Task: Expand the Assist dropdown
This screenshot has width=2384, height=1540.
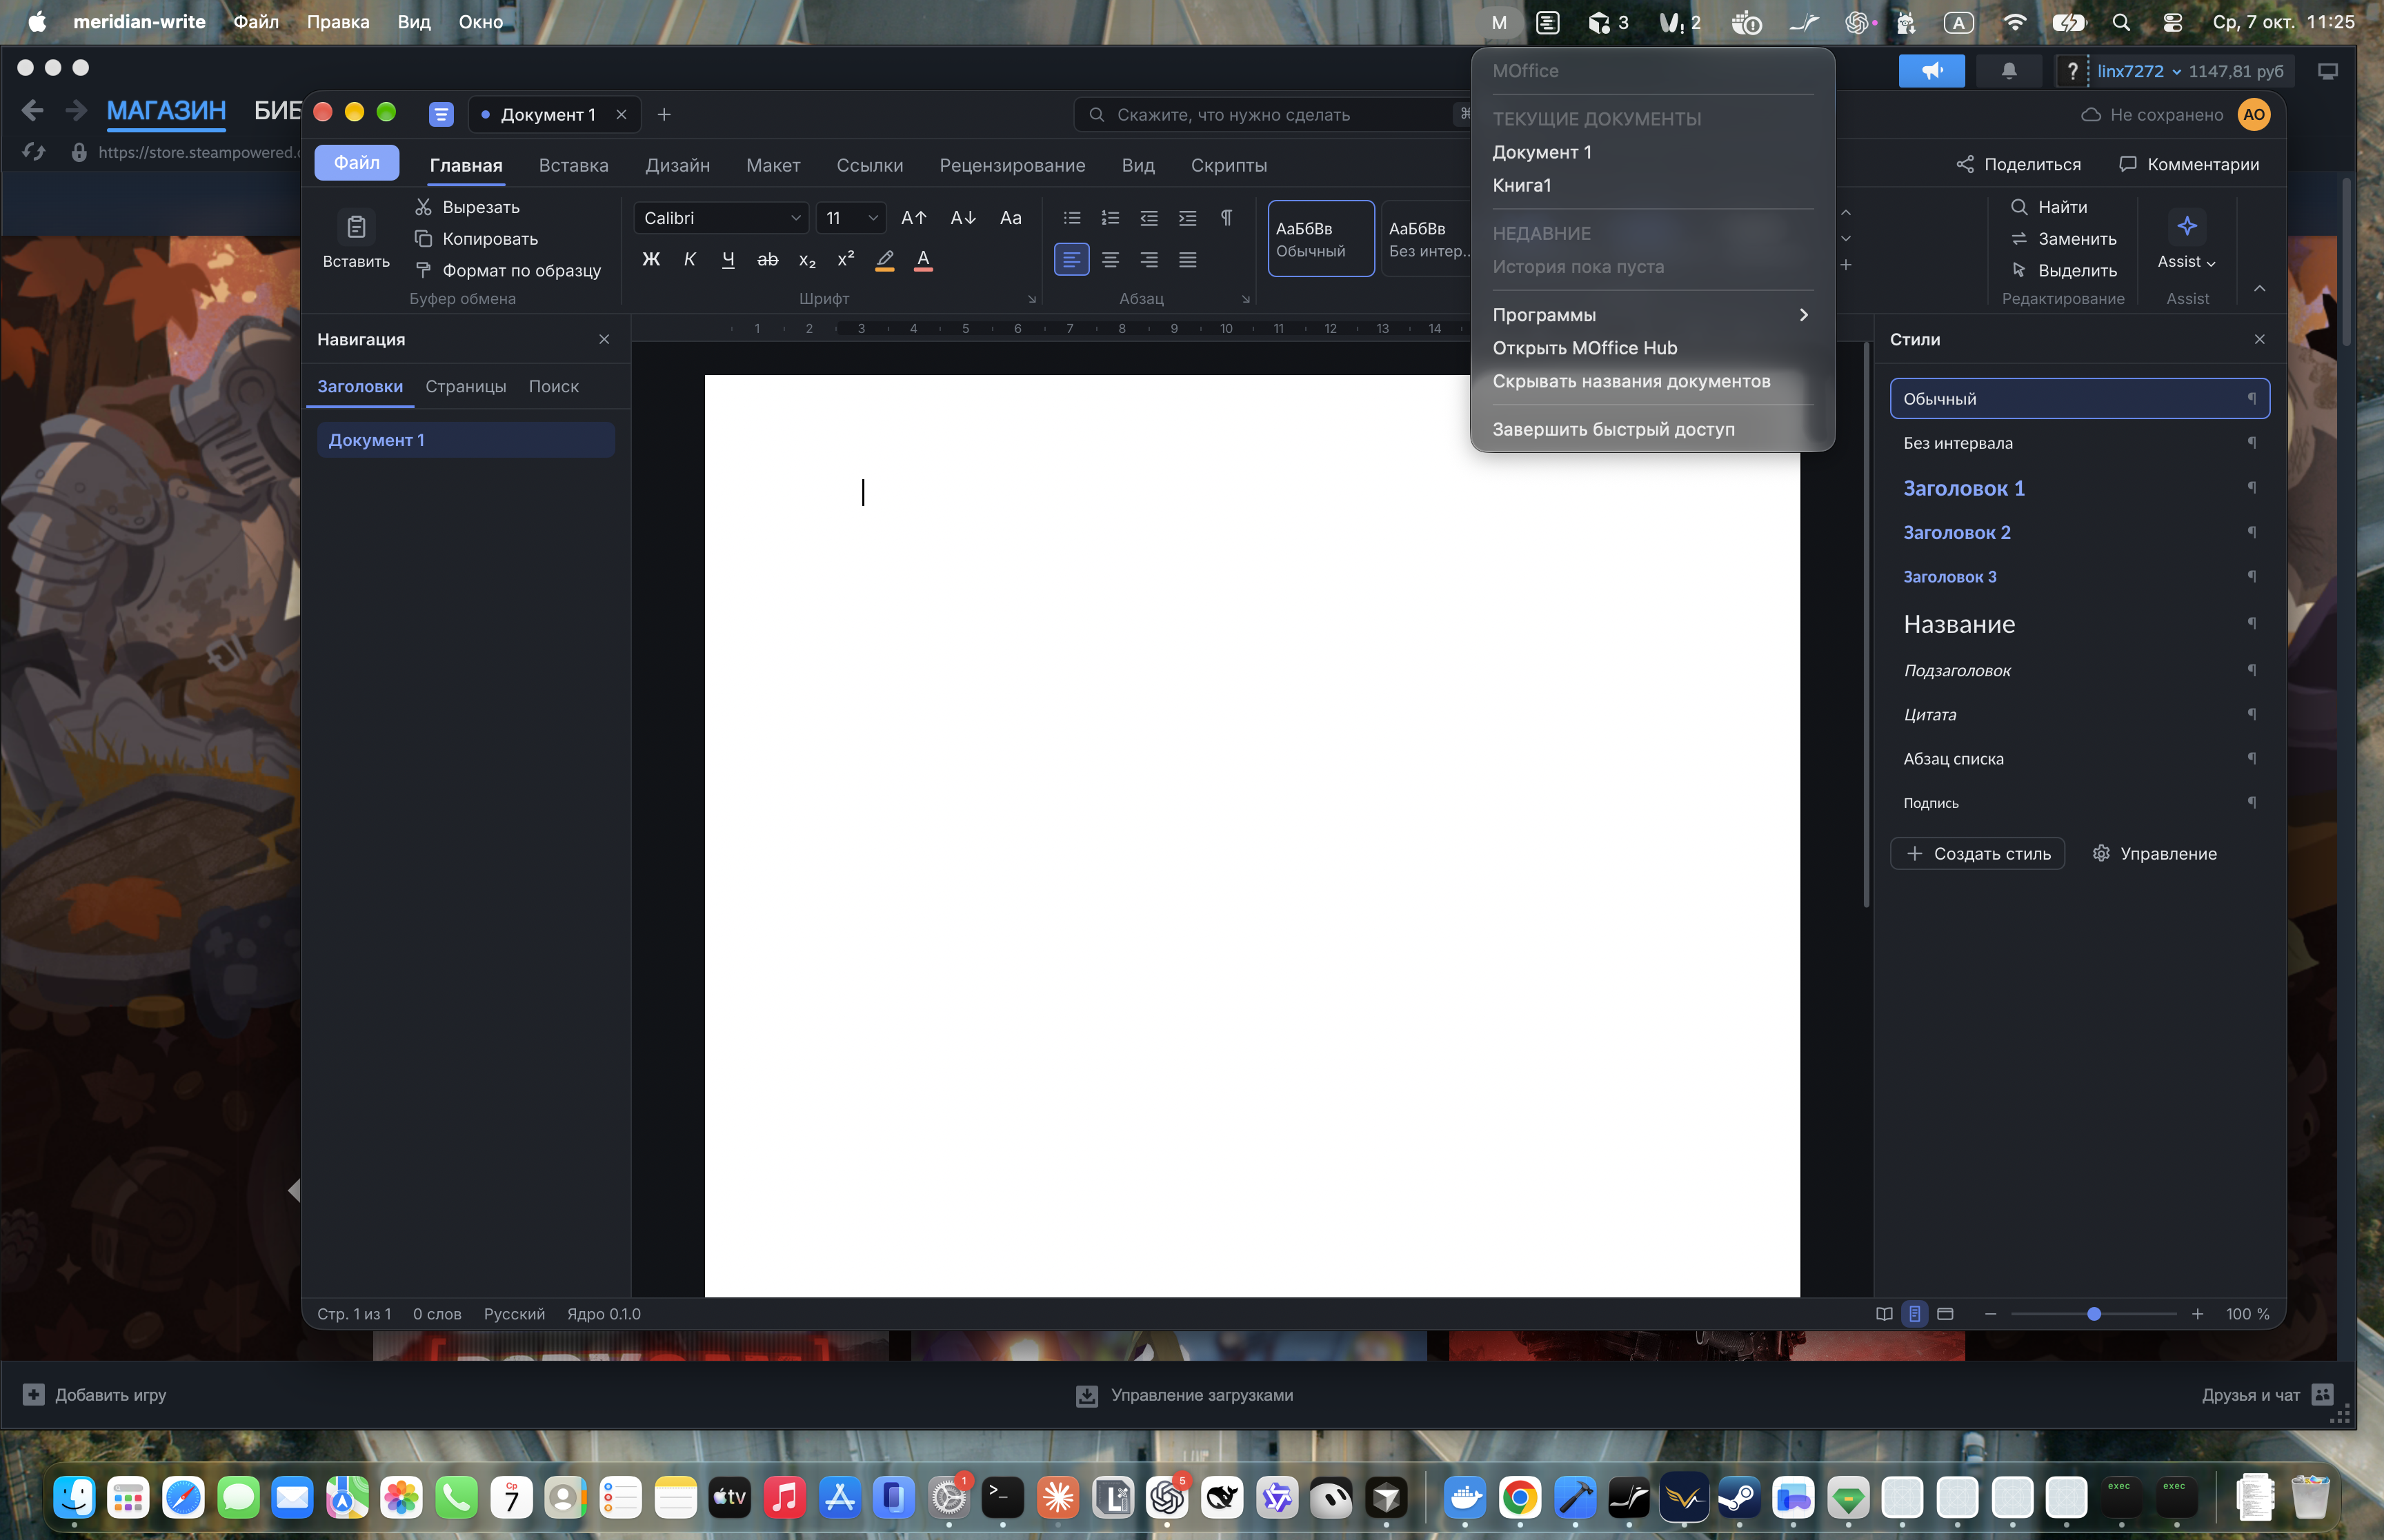Action: click(x=2187, y=262)
